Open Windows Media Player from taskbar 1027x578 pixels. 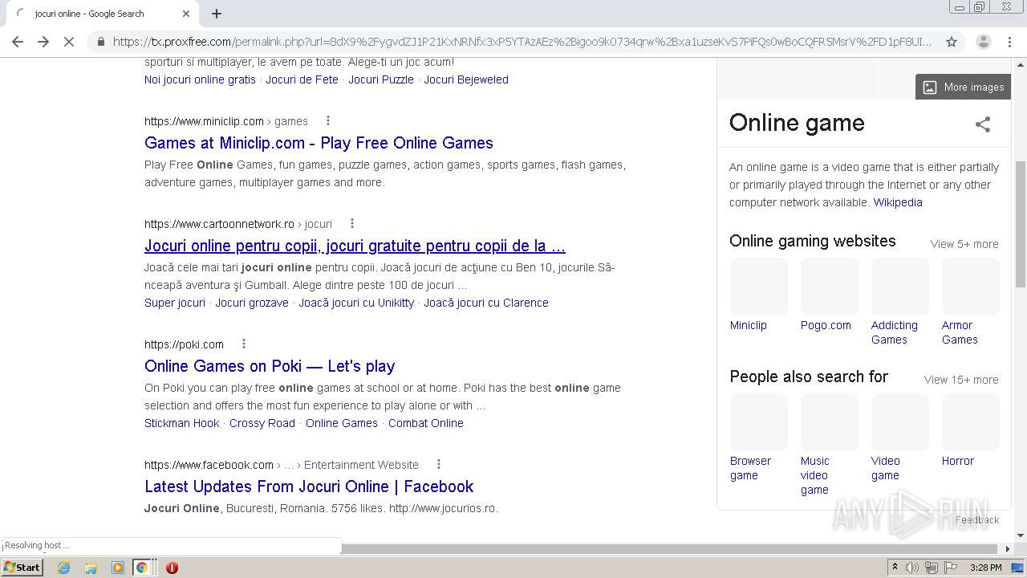(118, 568)
